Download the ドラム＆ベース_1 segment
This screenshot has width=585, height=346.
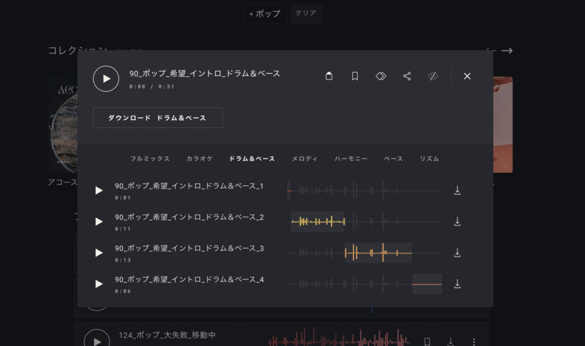pyautogui.click(x=457, y=191)
